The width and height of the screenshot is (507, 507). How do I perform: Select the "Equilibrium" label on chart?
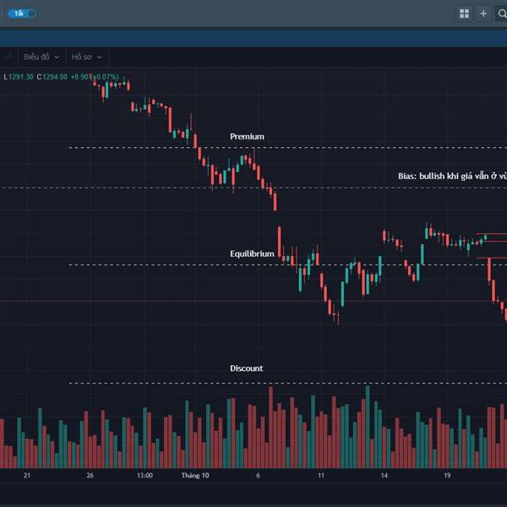[252, 253]
